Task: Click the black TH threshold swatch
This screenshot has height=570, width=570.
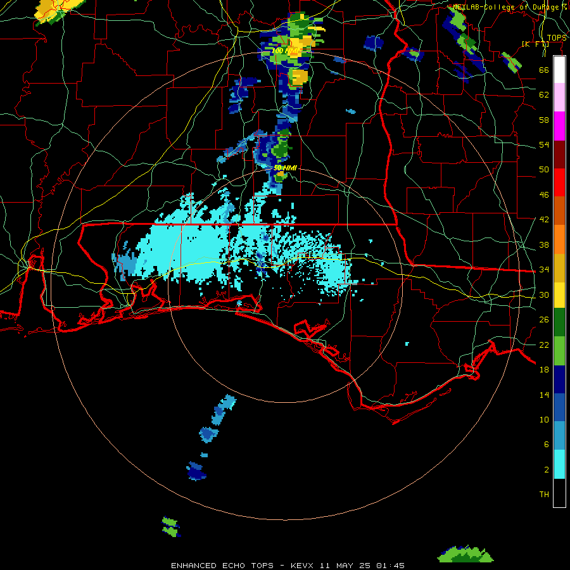Action: (559, 493)
